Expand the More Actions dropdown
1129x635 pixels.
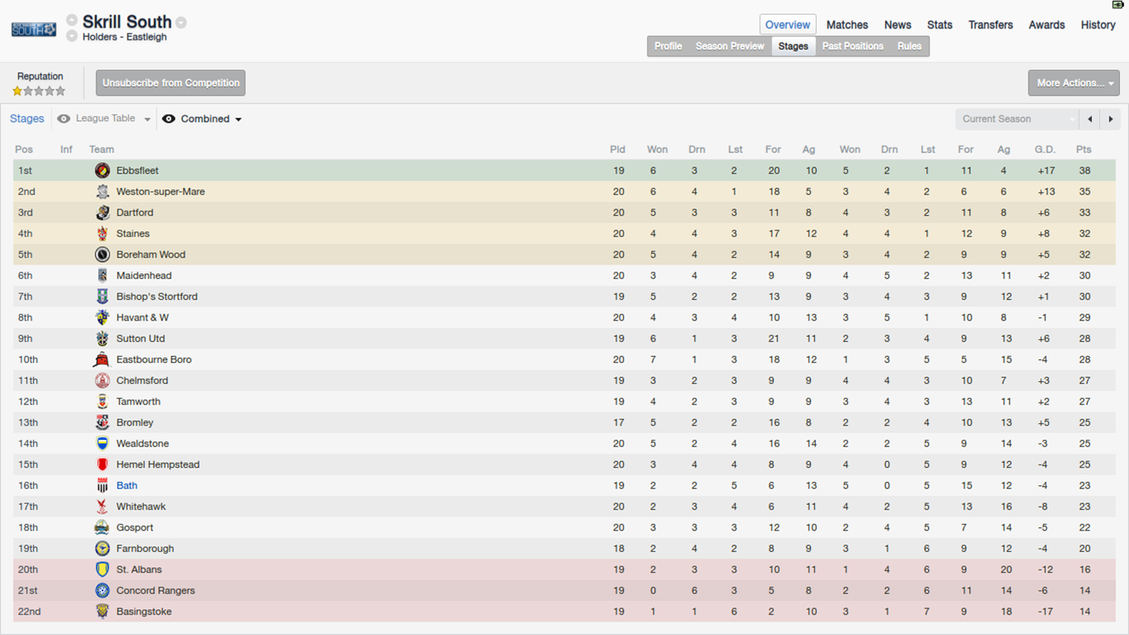1074,83
